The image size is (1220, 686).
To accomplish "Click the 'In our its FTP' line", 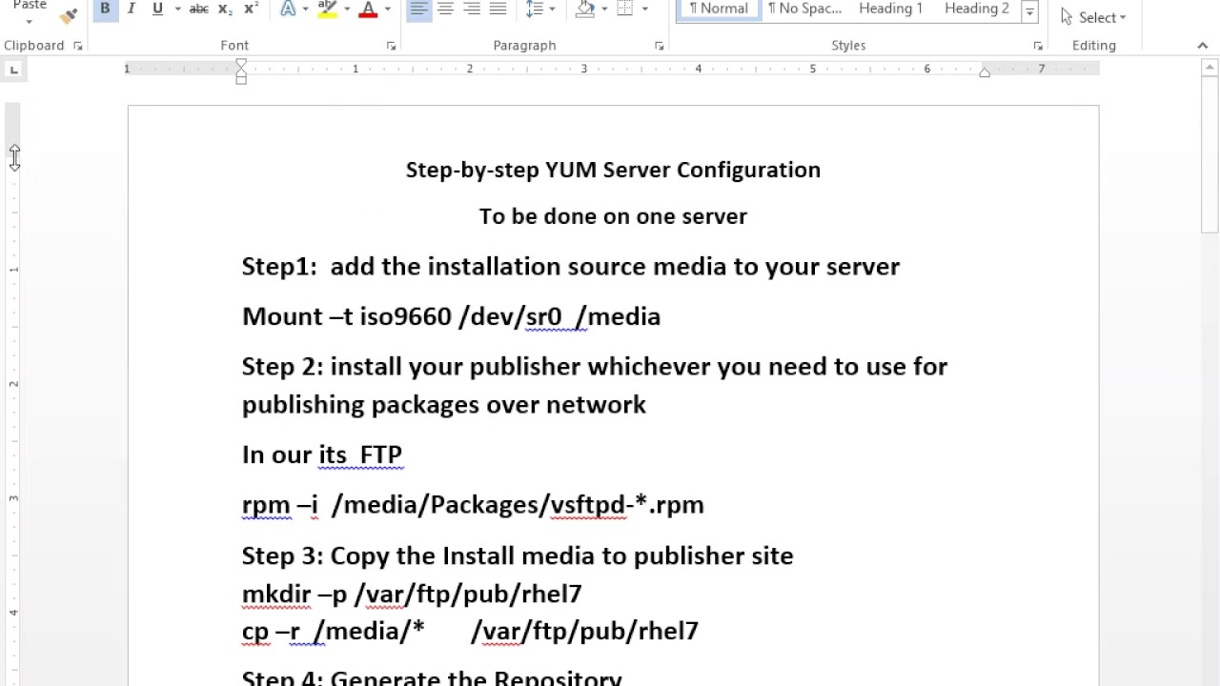I will pos(322,454).
